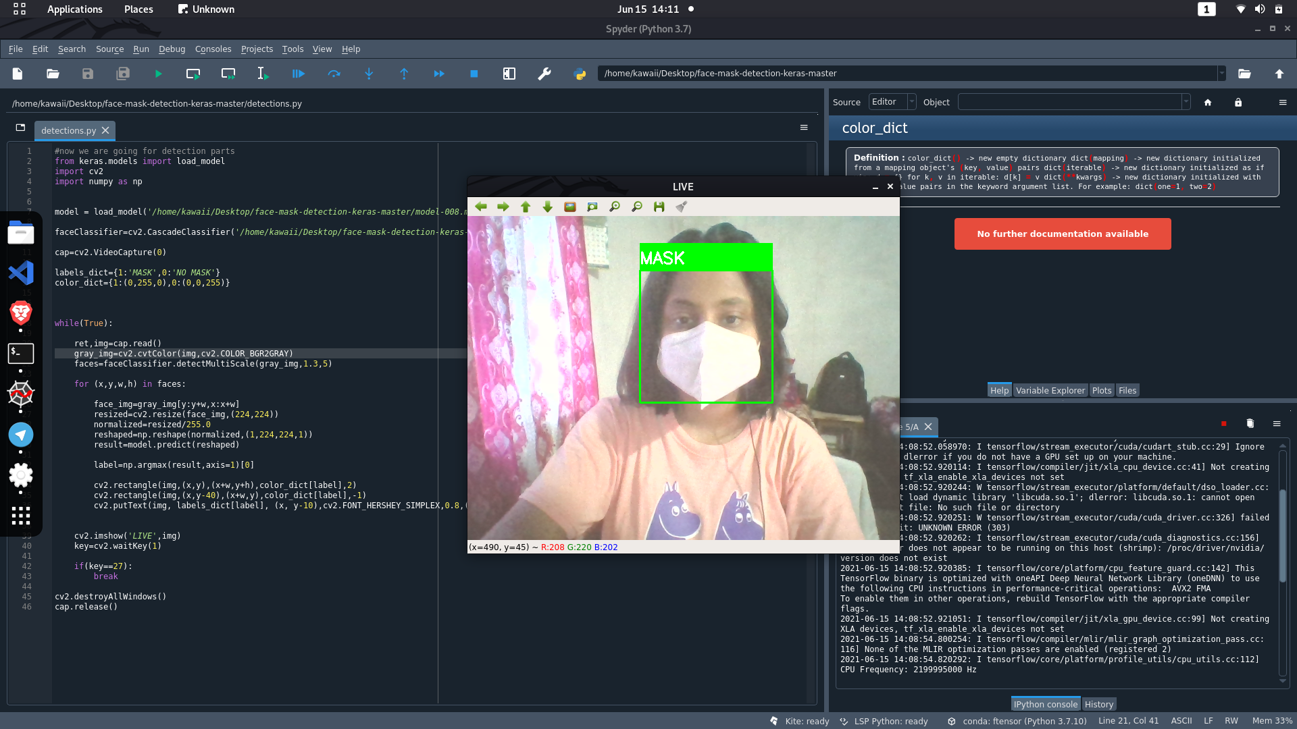Switch to the Variable Explorer tab

point(1050,390)
